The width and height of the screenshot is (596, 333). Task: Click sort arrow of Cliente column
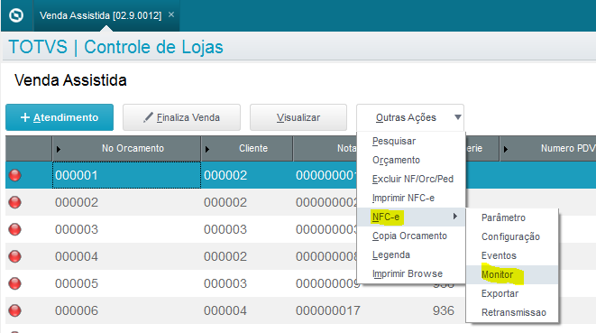click(x=207, y=149)
